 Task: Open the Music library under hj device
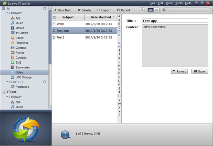click(x=19, y=23)
